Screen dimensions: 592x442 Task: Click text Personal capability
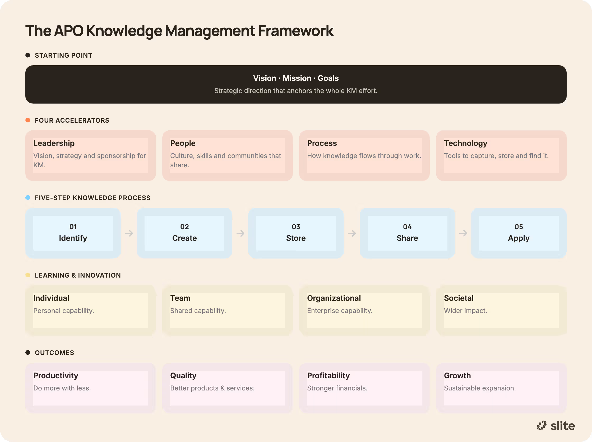[64, 311]
